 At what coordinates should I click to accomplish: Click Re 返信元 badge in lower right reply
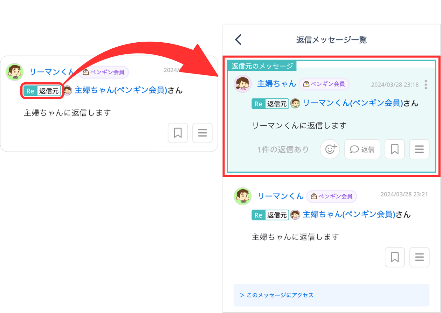point(270,215)
